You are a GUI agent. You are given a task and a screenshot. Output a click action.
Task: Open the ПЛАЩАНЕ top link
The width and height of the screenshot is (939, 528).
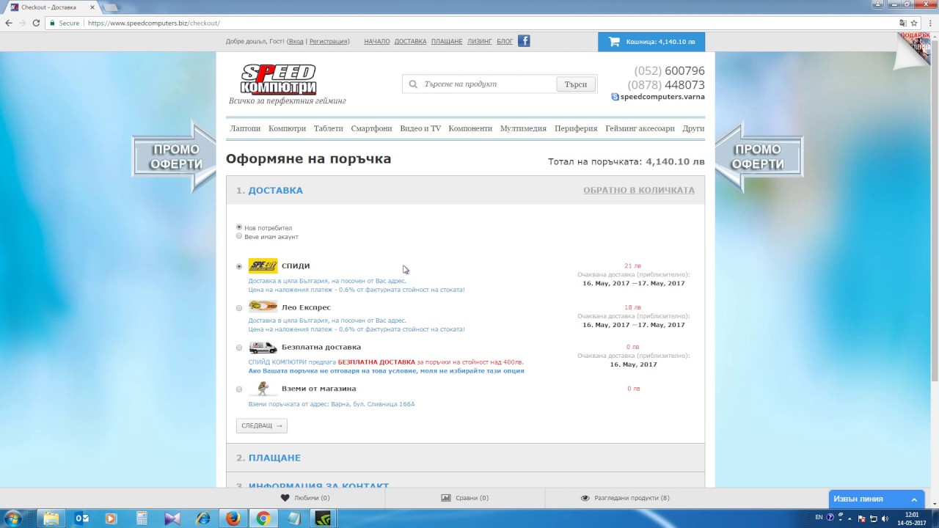pyautogui.click(x=447, y=42)
